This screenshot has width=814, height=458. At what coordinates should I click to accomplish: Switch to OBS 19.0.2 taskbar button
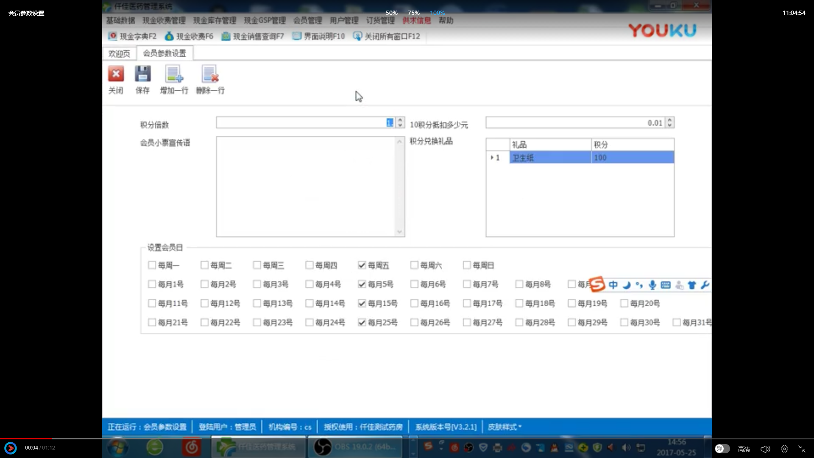click(x=355, y=447)
